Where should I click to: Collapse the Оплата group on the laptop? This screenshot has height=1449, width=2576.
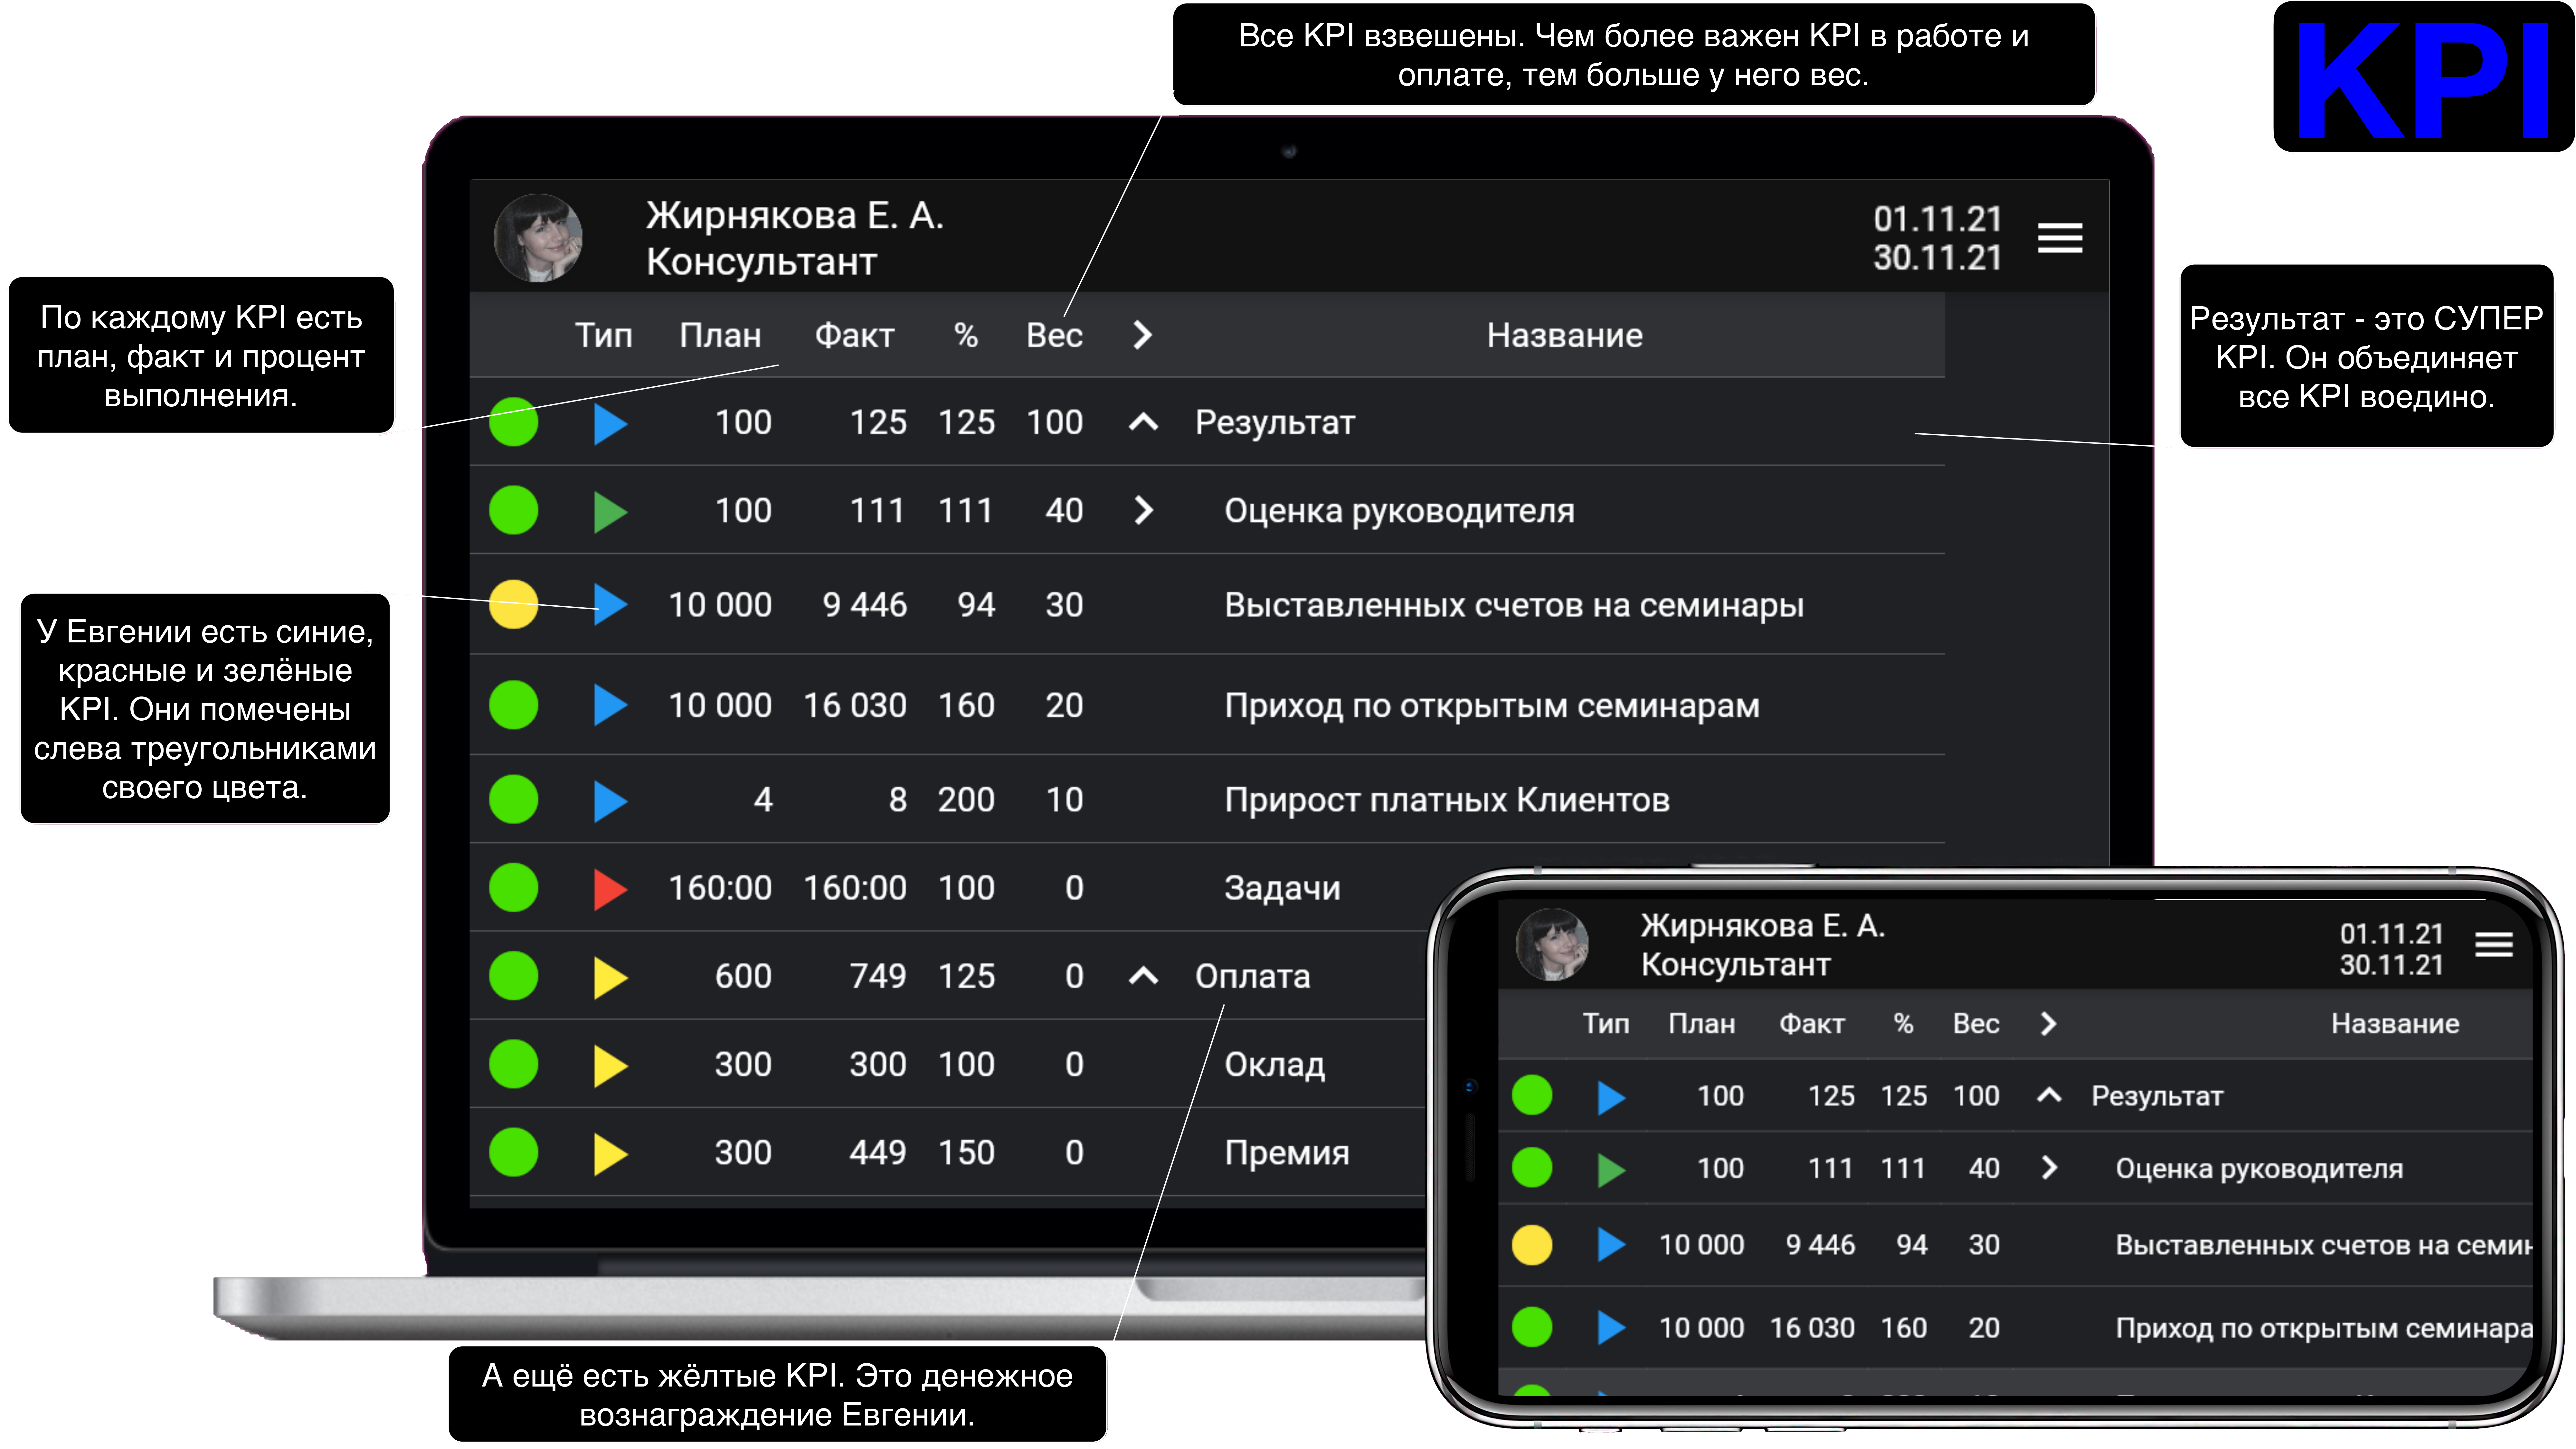(x=1143, y=976)
